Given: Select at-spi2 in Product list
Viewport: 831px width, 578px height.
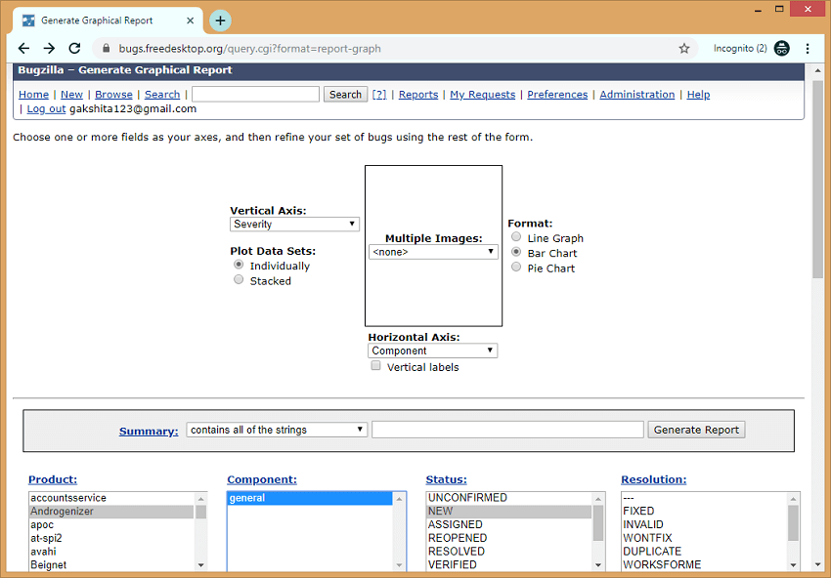Looking at the screenshot, I should pyautogui.click(x=111, y=538).
